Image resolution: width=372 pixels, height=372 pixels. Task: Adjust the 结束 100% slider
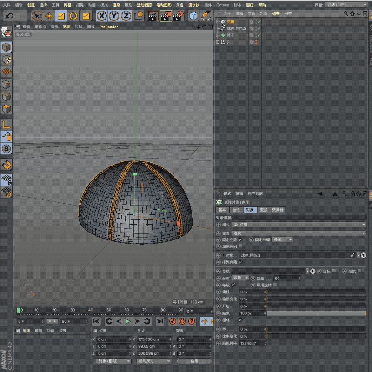pos(317,313)
